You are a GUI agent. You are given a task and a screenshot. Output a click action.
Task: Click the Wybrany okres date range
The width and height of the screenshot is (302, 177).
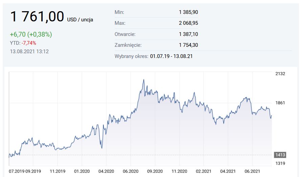171,56
